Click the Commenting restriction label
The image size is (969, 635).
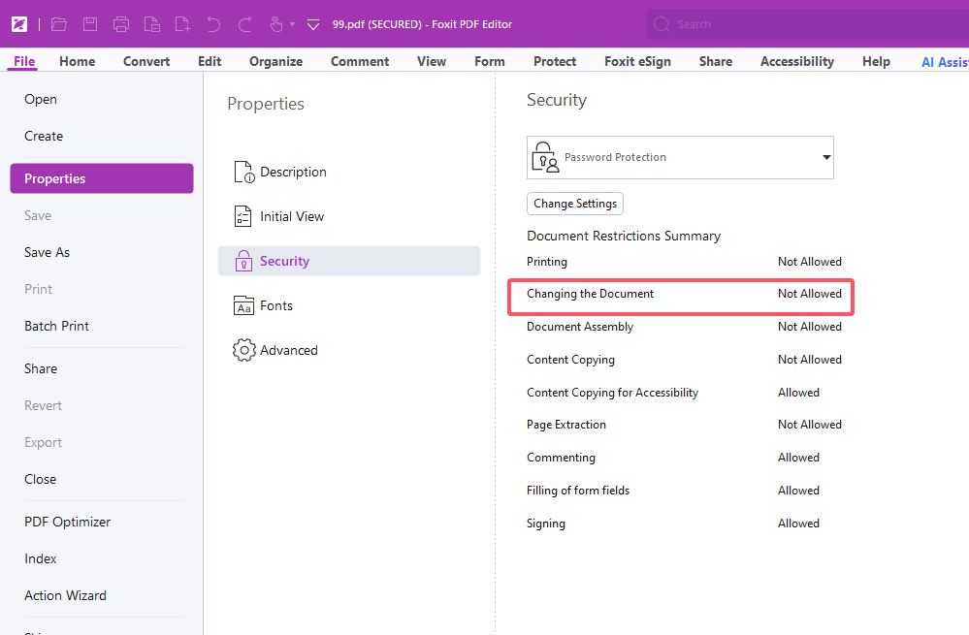click(561, 457)
